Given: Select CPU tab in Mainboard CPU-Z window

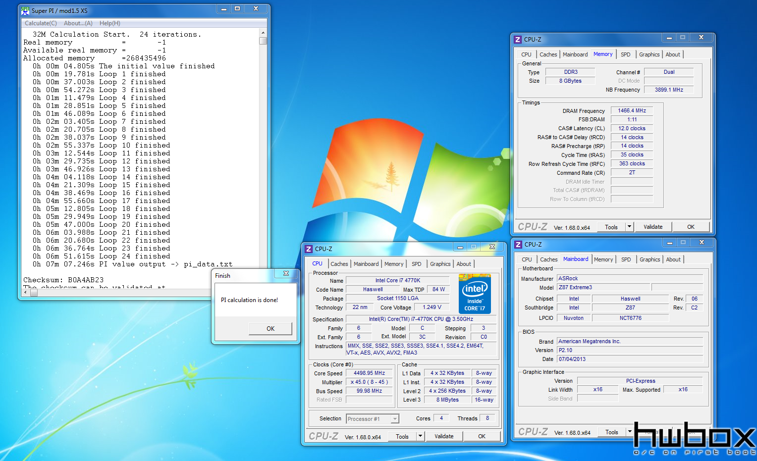Looking at the screenshot, I should [x=527, y=259].
